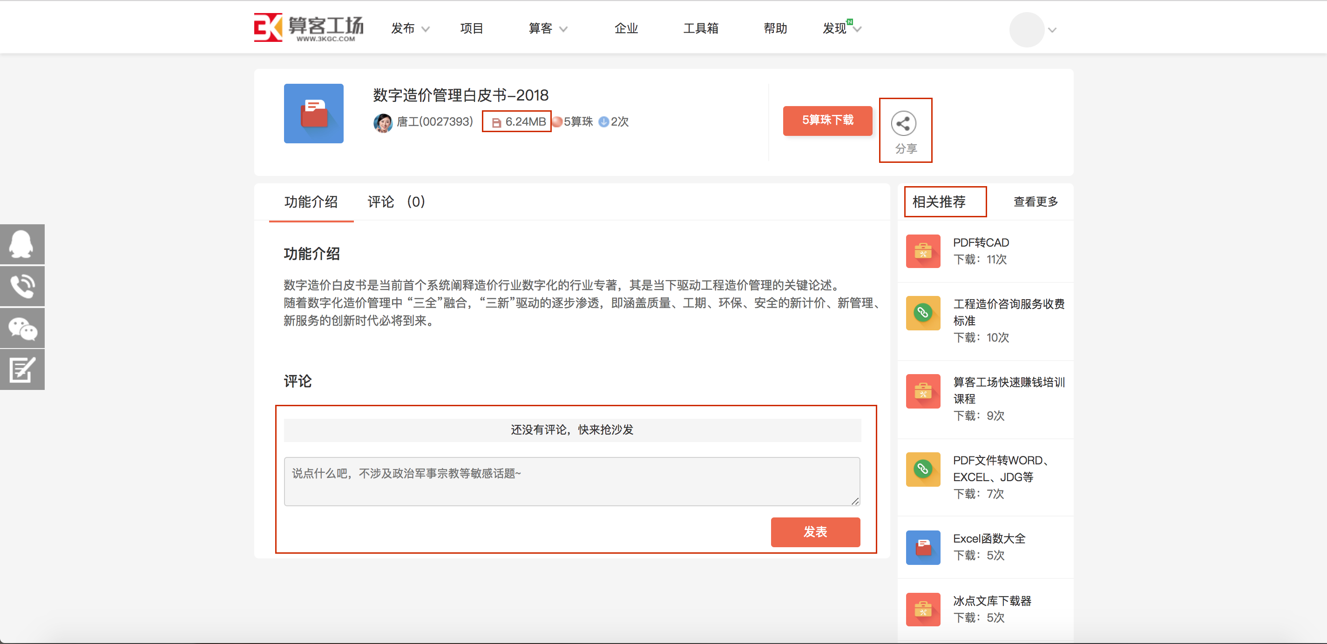Click inside the comment input box

point(571,481)
